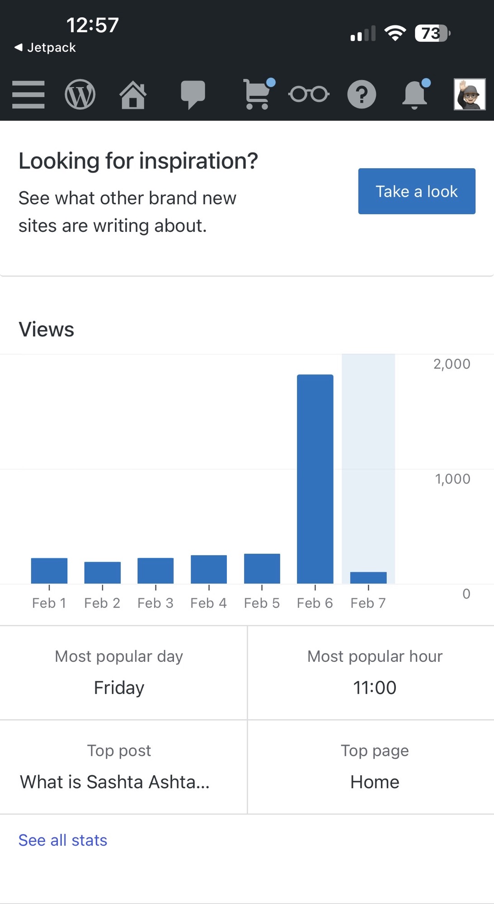Open the top post What is Sashta Ashta

[x=114, y=782]
